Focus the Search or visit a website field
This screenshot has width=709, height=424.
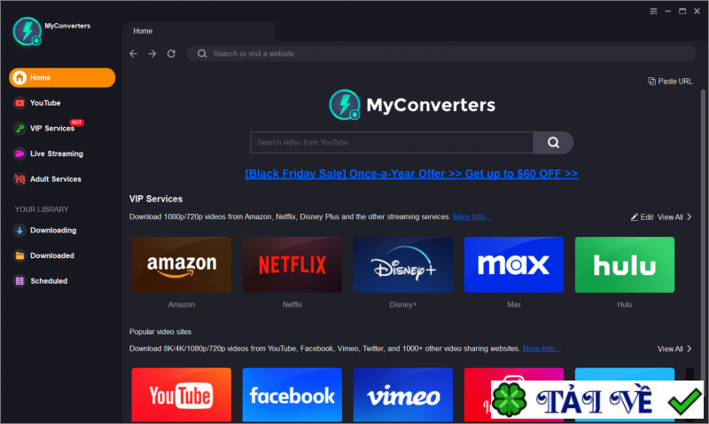(441, 54)
